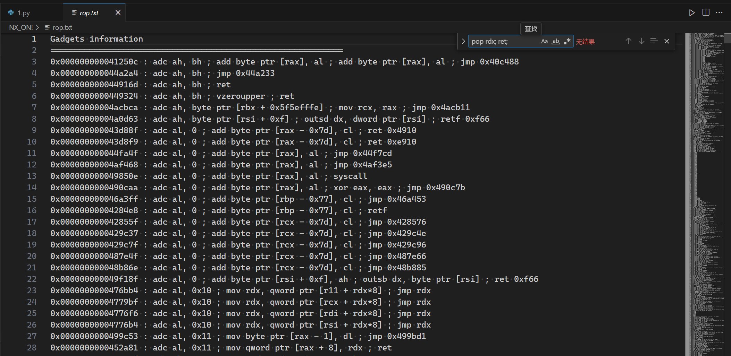Image resolution: width=731 pixels, height=356 pixels.
Task: Click line number 22 in the gutter
Action: tap(32, 279)
